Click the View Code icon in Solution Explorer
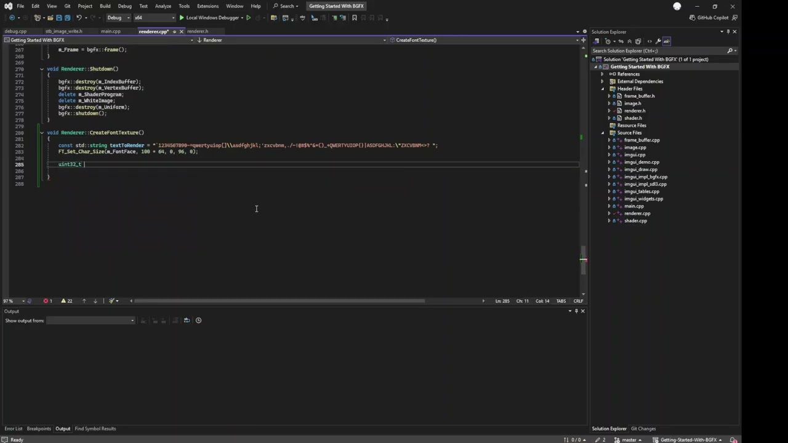Viewport: 788px width, 443px height. [649, 41]
